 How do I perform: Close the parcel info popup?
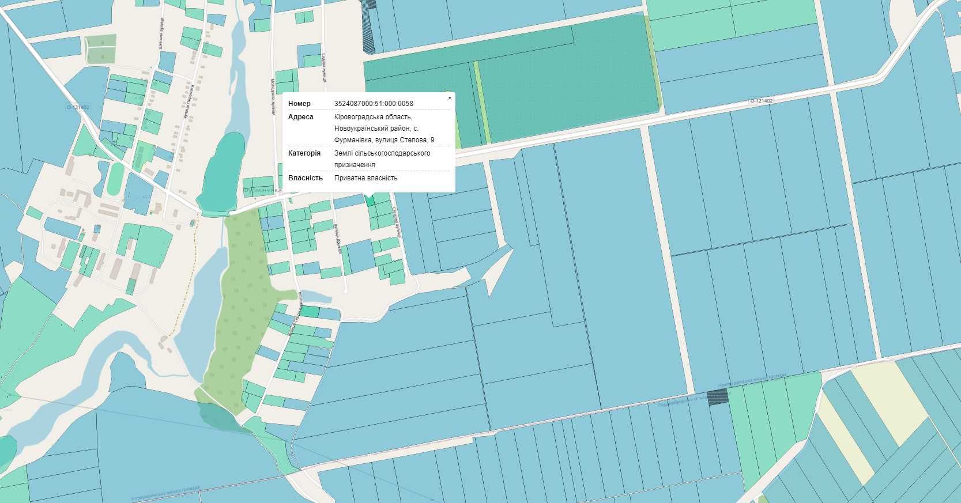point(450,99)
